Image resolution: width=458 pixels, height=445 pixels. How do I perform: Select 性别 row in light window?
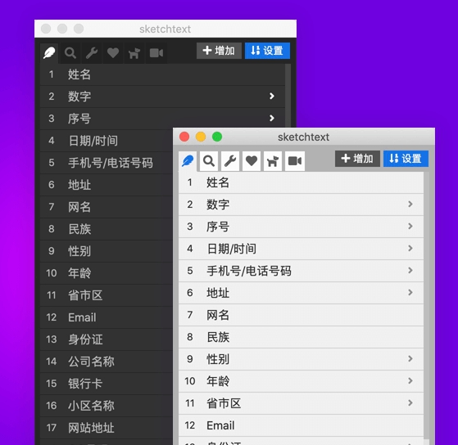301,359
